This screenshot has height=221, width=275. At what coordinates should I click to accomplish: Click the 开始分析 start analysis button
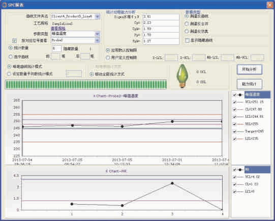pos(249,69)
